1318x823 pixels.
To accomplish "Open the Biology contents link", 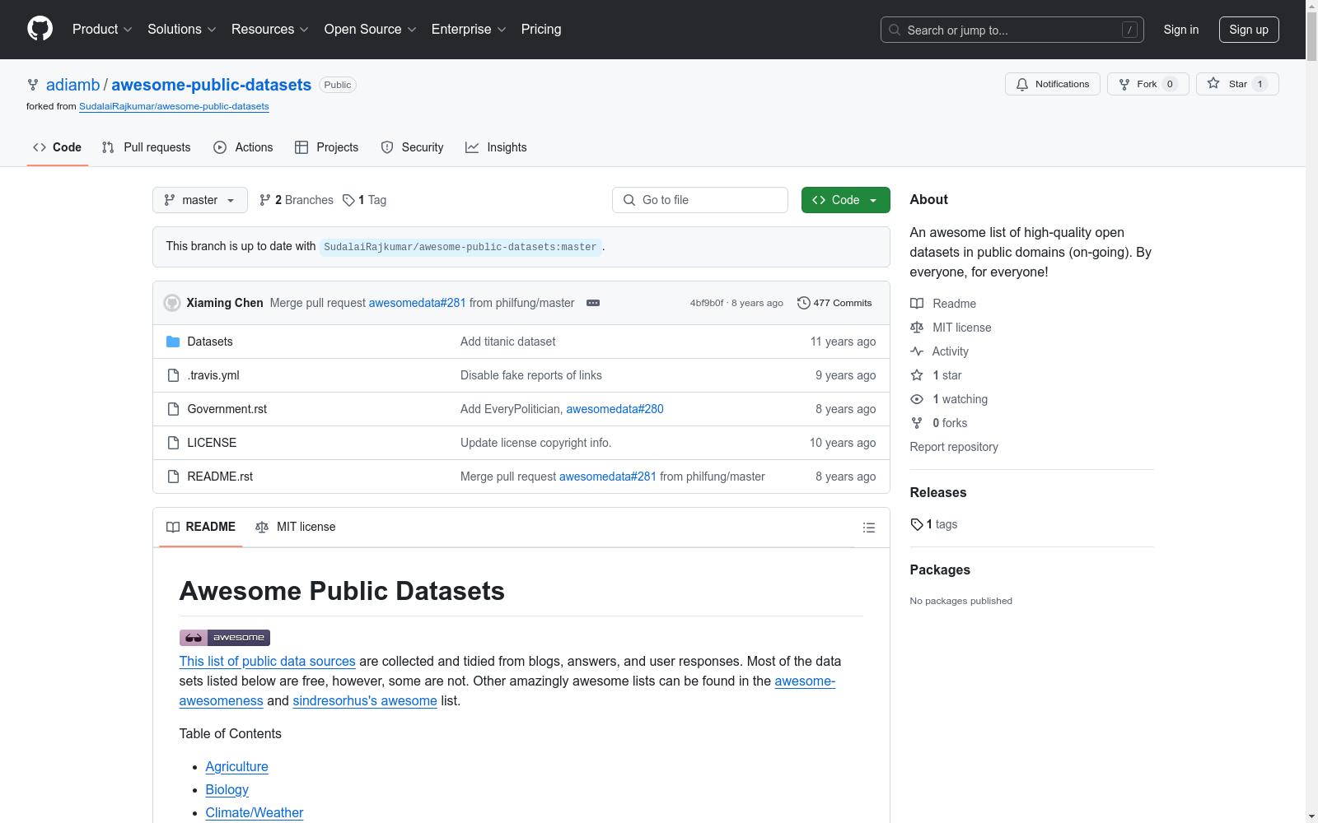I will point(227,789).
